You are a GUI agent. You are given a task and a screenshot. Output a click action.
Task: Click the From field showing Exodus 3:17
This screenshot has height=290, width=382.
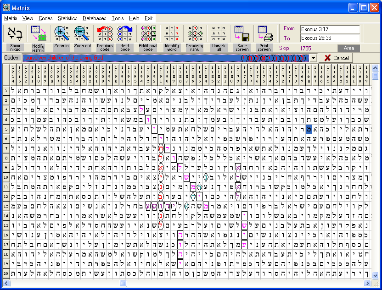(x=329, y=29)
